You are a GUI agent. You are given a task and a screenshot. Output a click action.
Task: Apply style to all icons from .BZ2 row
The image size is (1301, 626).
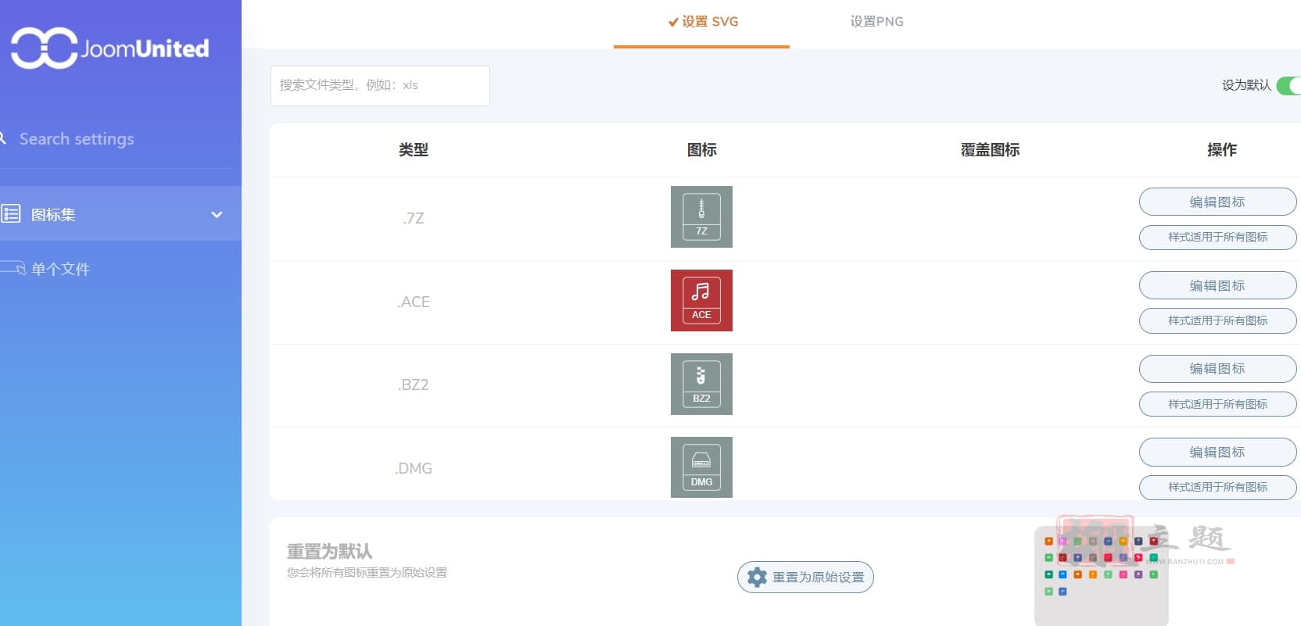[1217, 404]
